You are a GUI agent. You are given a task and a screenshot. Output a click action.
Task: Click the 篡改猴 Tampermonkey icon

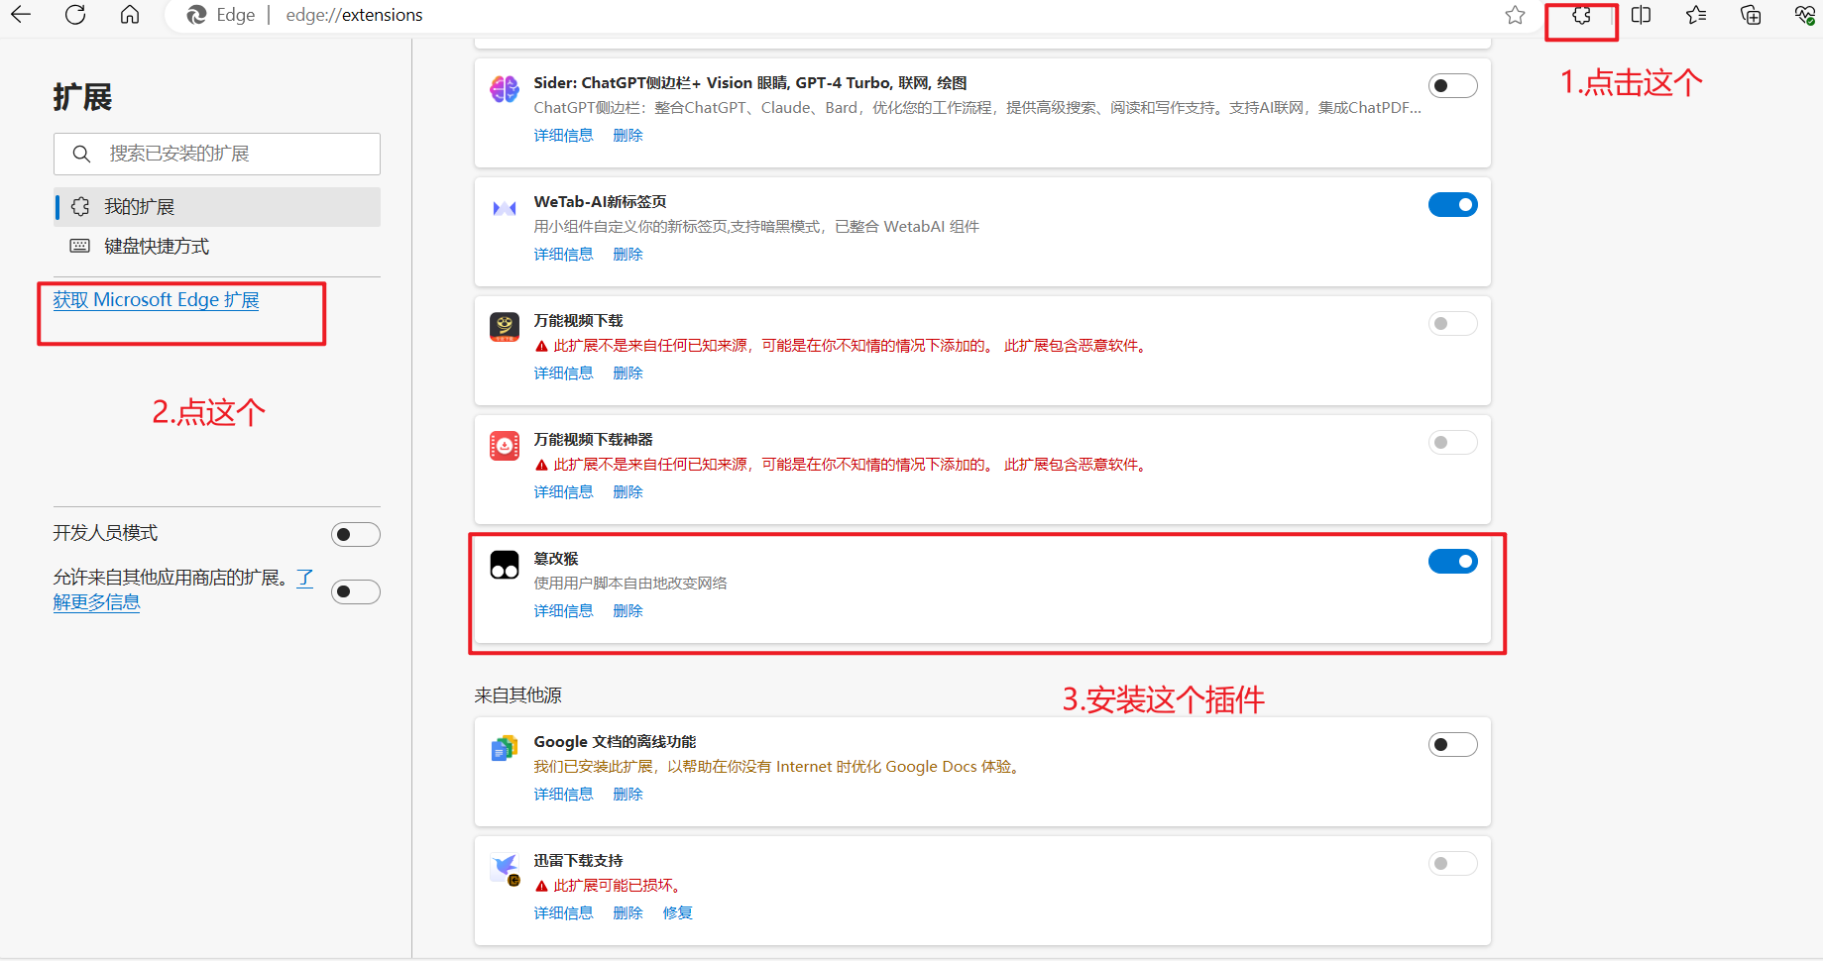505,565
